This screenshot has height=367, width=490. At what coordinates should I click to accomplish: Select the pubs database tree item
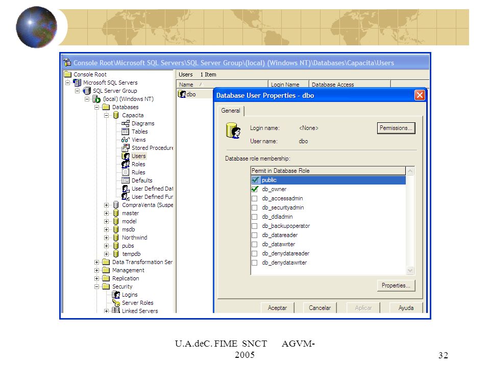pos(128,246)
